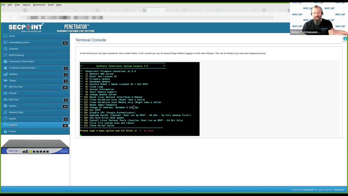Open the Privacy page
The image size is (348, 196).
point(12,131)
